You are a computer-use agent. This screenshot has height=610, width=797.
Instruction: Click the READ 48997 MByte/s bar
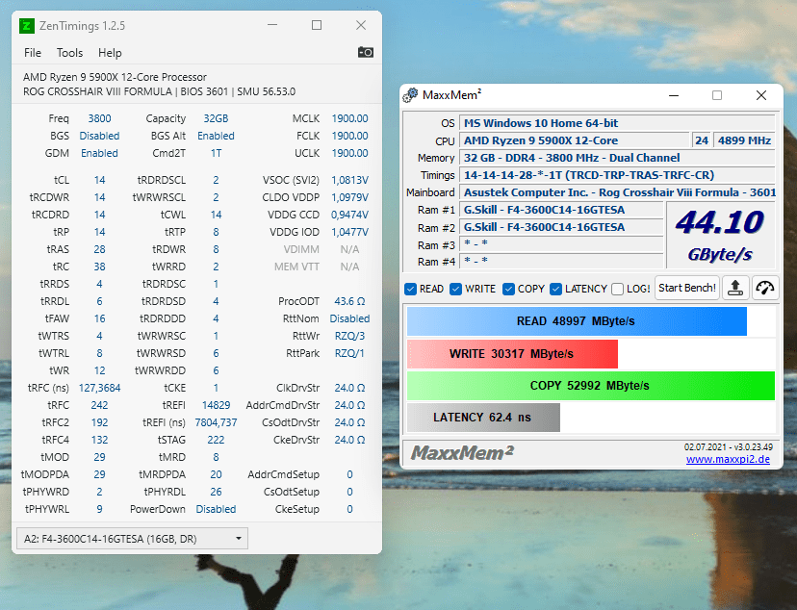(x=577, y=321)
